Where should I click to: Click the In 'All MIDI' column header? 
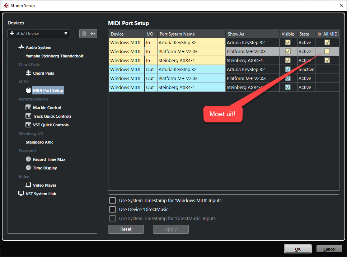click(327, 34)
